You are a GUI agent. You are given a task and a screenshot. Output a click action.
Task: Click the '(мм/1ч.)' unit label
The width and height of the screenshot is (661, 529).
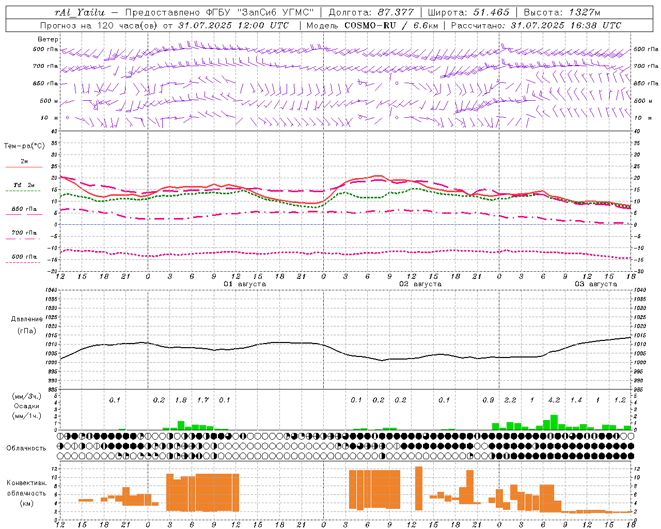(x=26, y=416)
